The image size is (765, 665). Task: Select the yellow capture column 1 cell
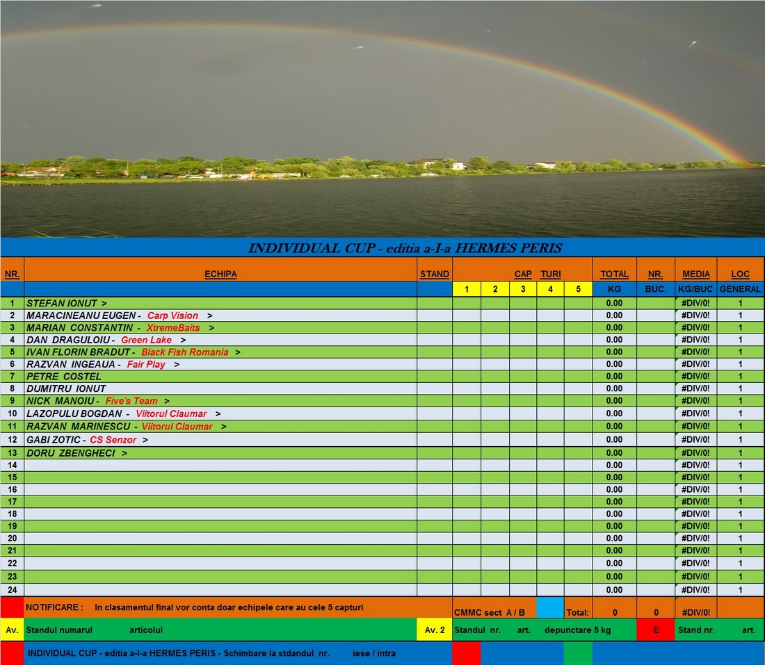[x=467, y=289]
